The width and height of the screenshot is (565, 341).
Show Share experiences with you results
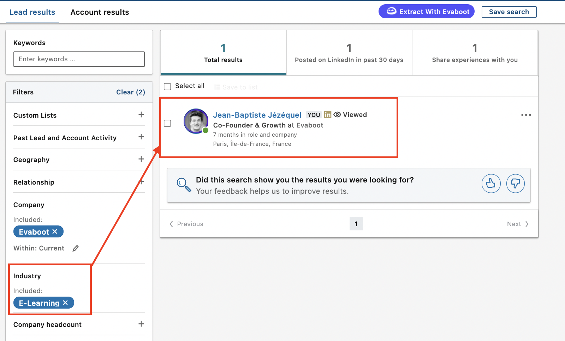tap(475, 53)
